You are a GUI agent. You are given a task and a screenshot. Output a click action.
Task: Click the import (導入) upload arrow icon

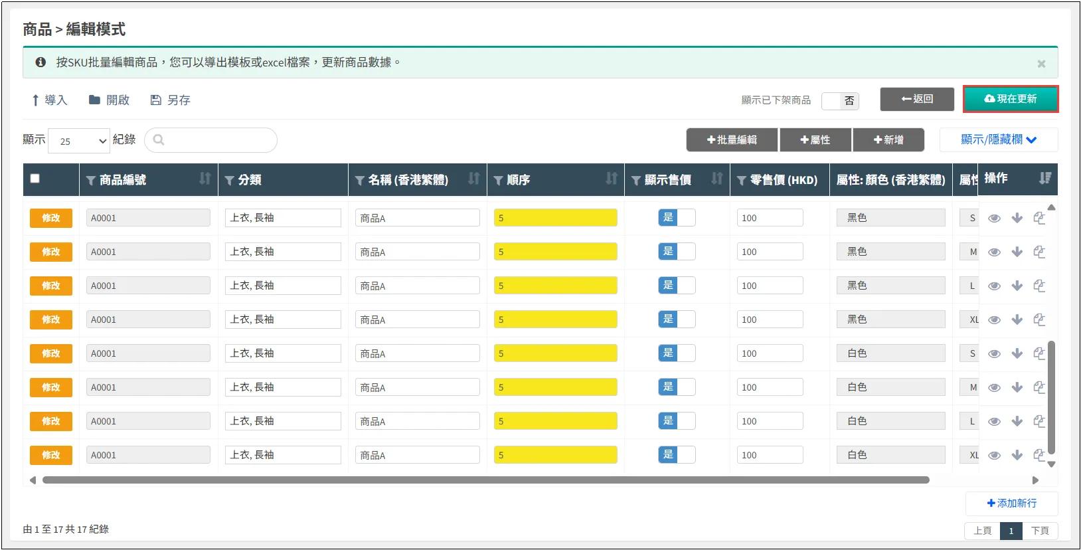point(36,100)
